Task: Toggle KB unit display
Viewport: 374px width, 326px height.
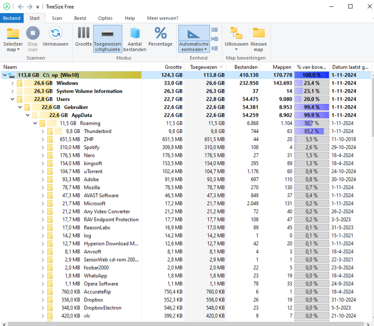Action: (214, 48)
